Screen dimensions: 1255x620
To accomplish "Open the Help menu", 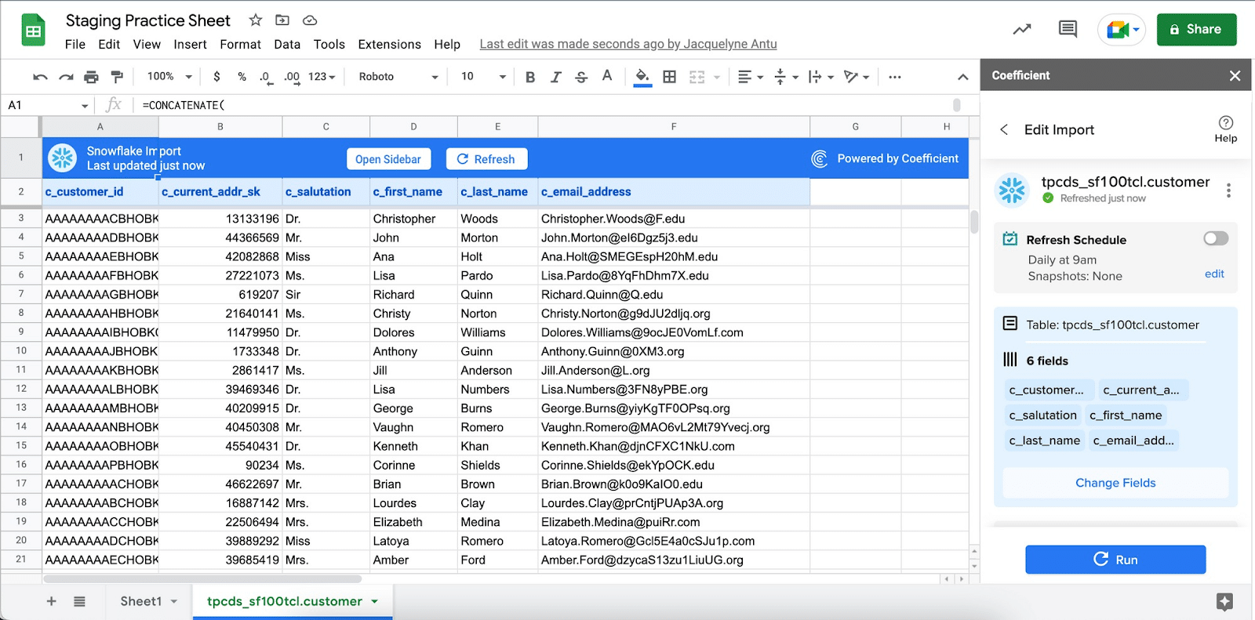I will (x=447, y=45).
